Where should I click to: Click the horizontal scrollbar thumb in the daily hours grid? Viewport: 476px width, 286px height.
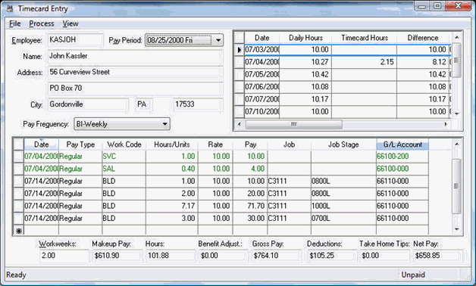(x=293, y=124)
